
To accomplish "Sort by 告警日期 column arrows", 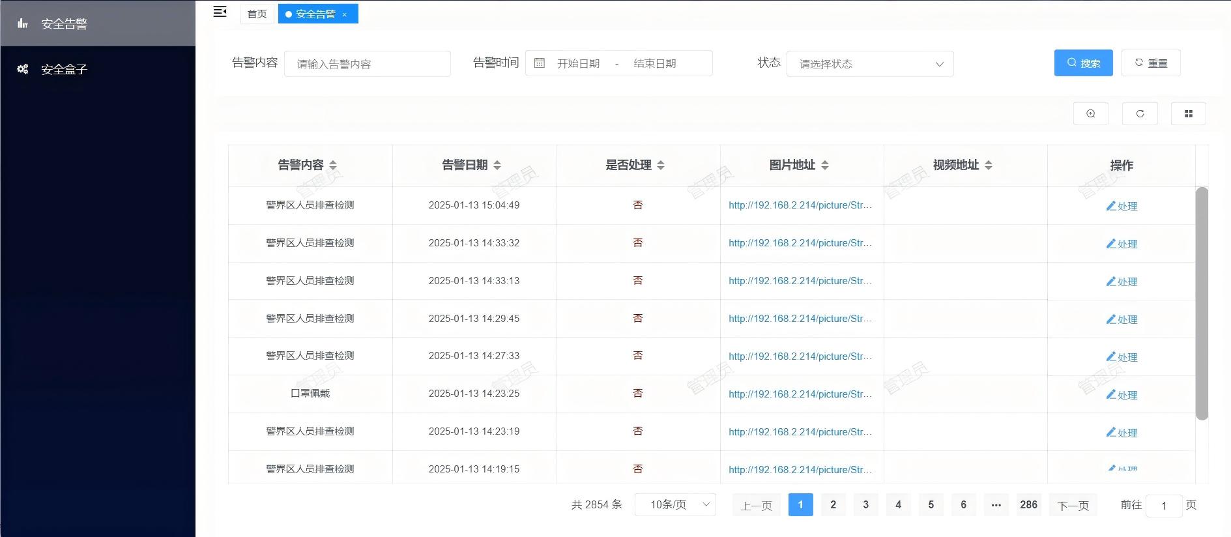I will [497, 165].
